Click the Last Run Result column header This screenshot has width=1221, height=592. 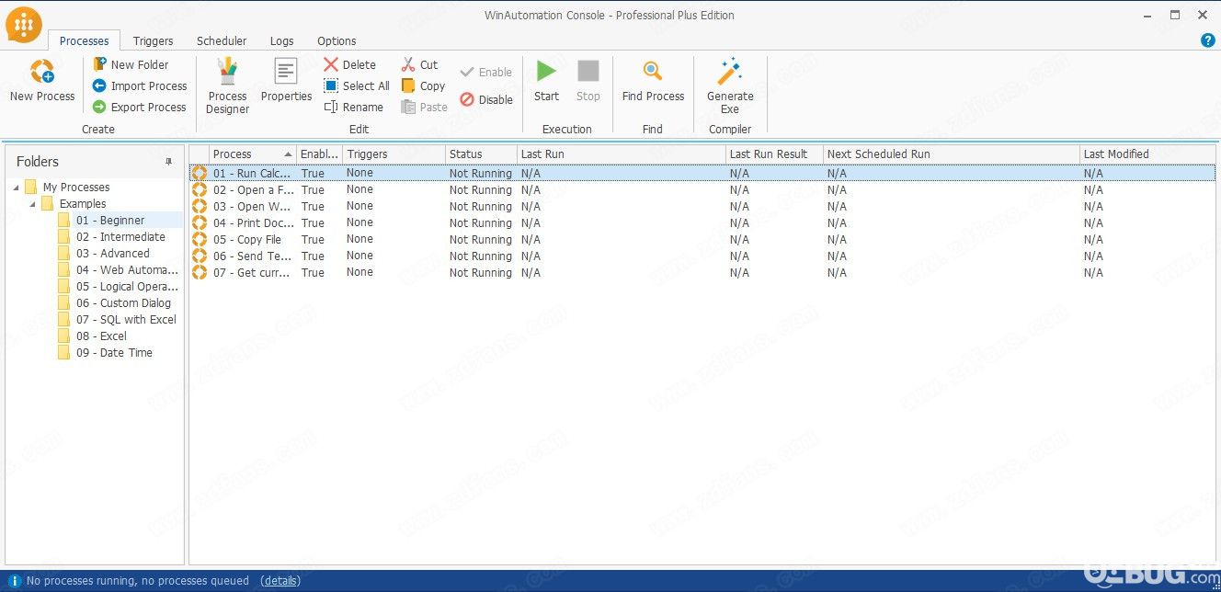point(774,154)
